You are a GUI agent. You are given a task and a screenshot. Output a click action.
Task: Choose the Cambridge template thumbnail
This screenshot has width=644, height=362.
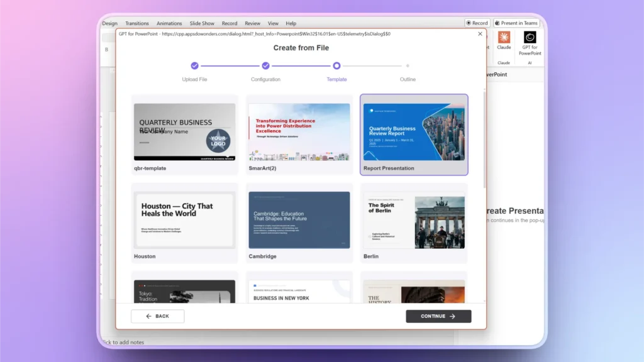coord(299,220)
